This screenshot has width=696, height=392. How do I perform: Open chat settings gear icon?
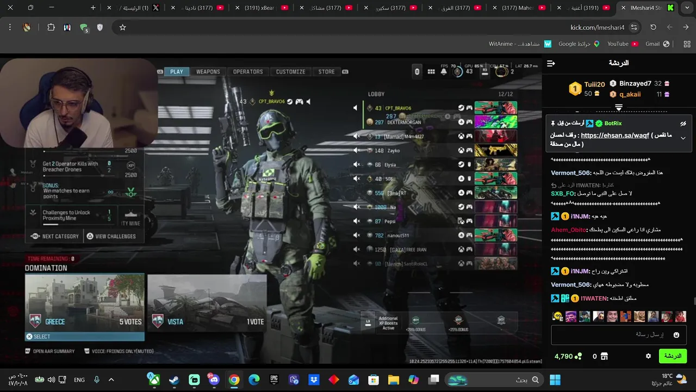(648, 356)
